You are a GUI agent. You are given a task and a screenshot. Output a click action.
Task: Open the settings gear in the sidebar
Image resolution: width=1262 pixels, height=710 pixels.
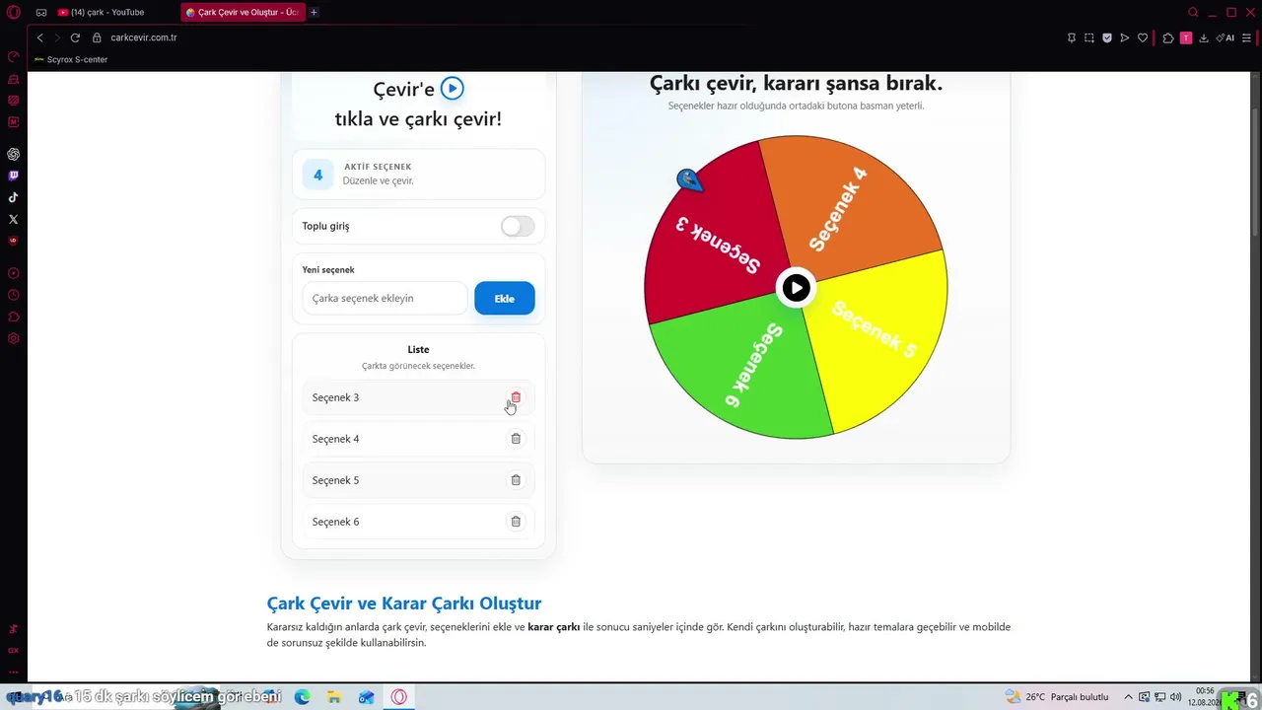point(13,338)
